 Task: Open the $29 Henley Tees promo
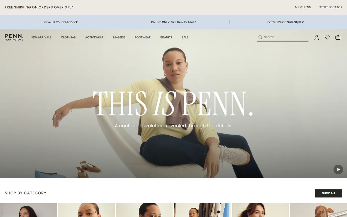pos(173,22)
